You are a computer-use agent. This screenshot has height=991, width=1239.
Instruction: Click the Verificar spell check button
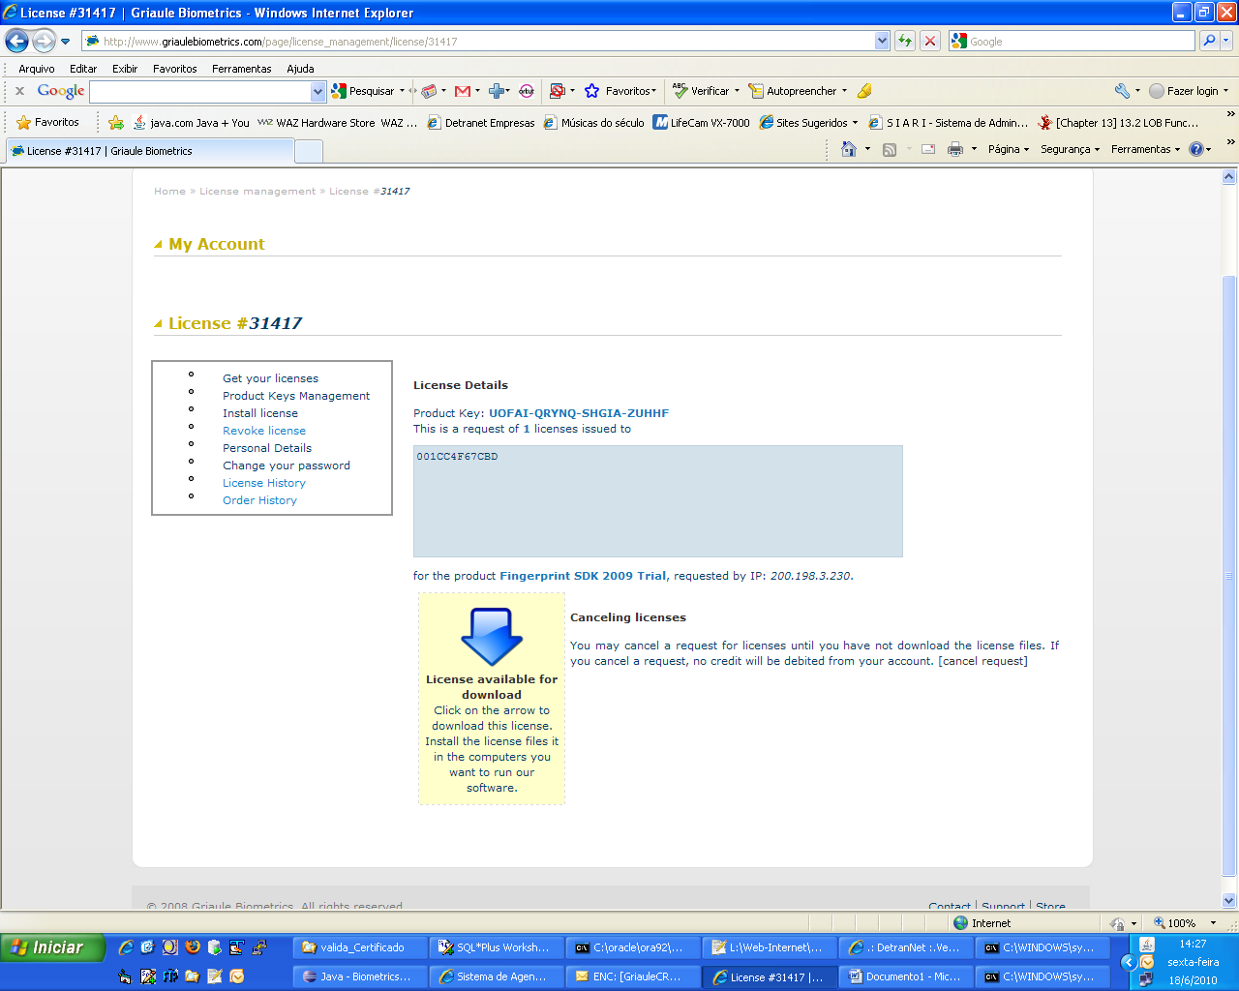click(706, 91)
